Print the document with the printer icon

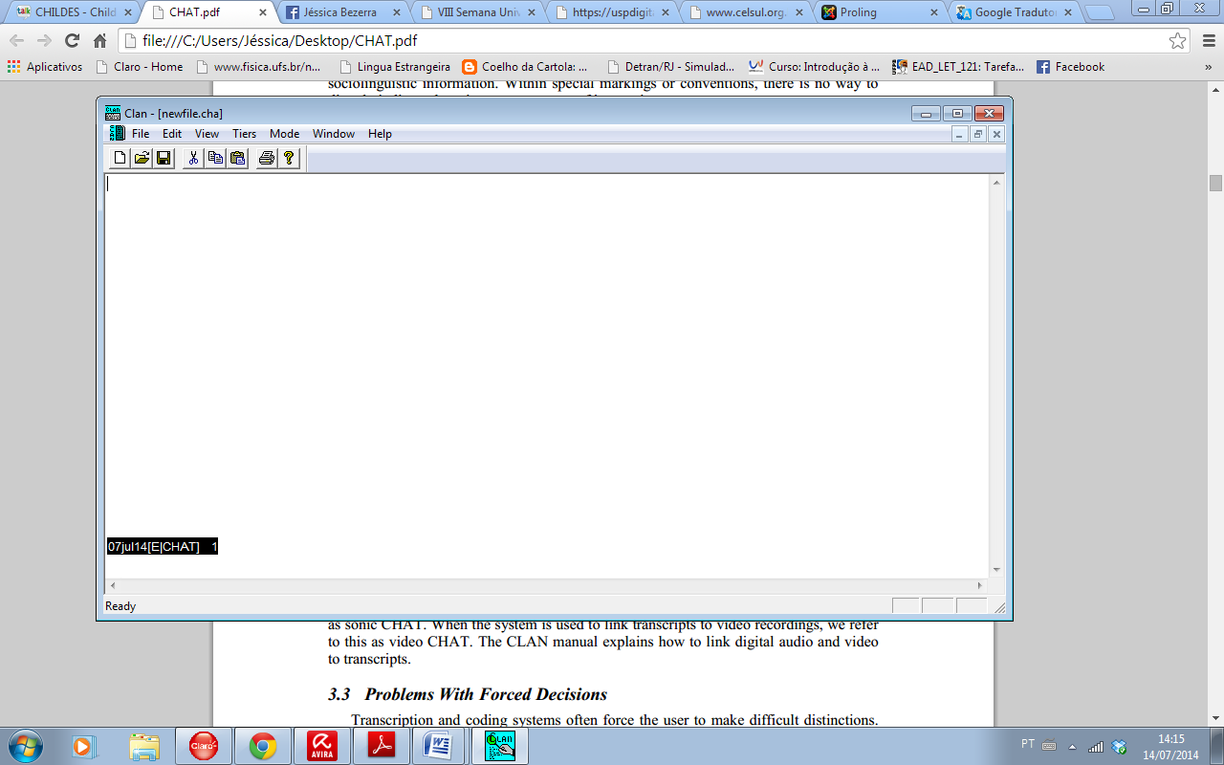coord(267,158)
